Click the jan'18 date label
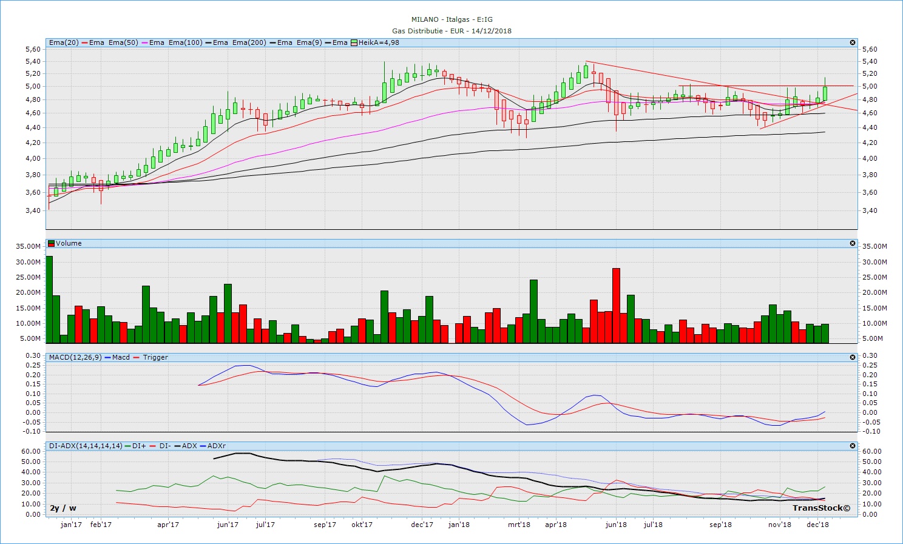903x544 pixels. point(459,525)
